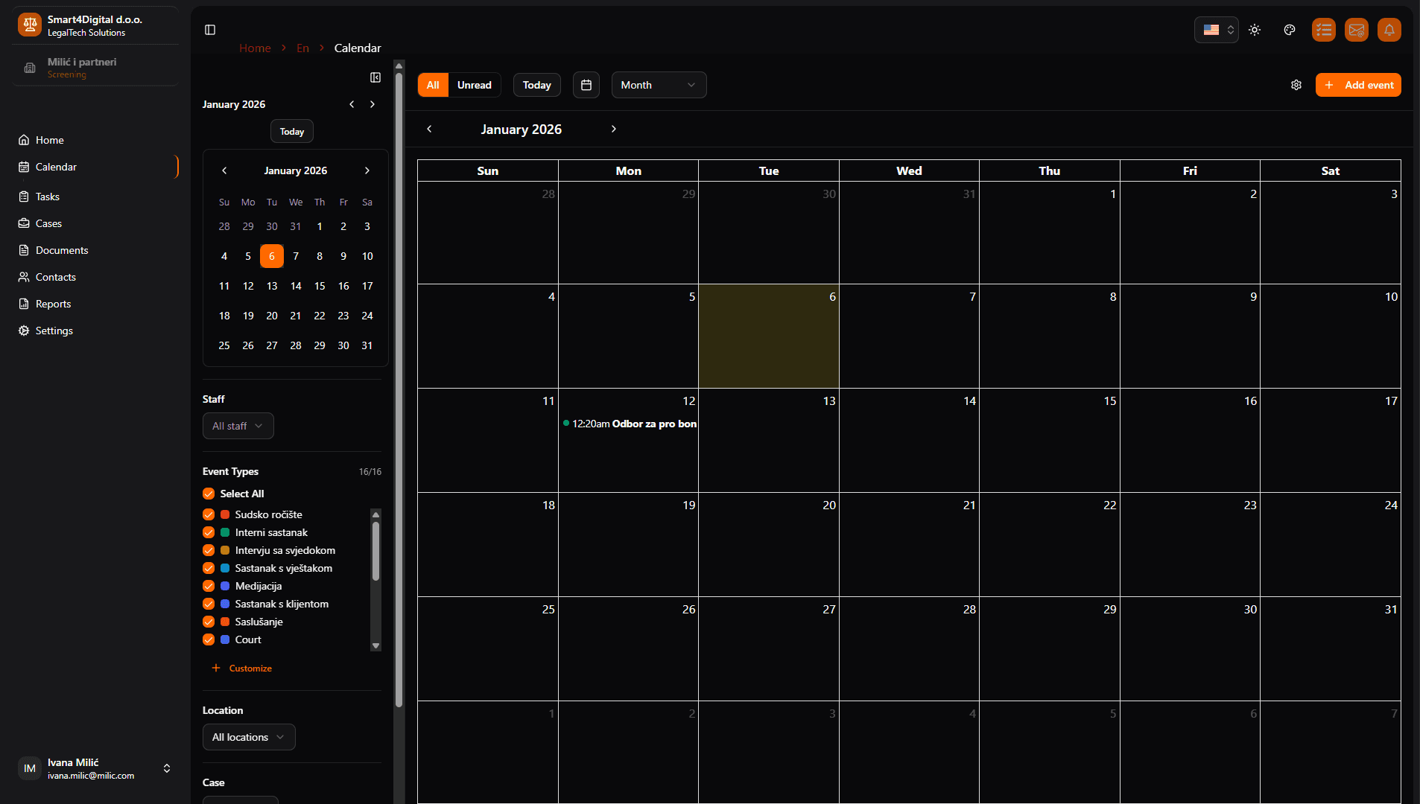The image size is (1420, 804).
Task: Open Home via the breadcrumb link
Action: pyautogui.click(x=255, y=48)
